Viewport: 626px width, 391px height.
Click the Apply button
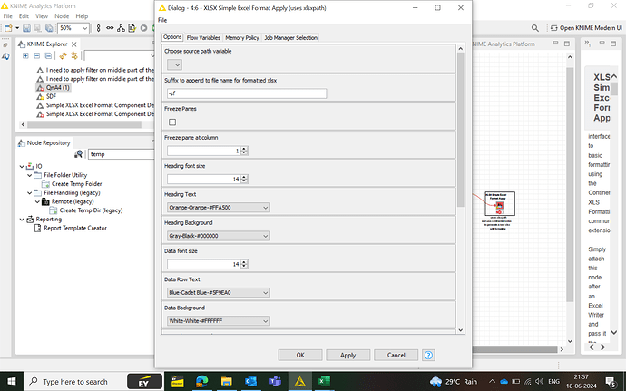tap(347, 355)
